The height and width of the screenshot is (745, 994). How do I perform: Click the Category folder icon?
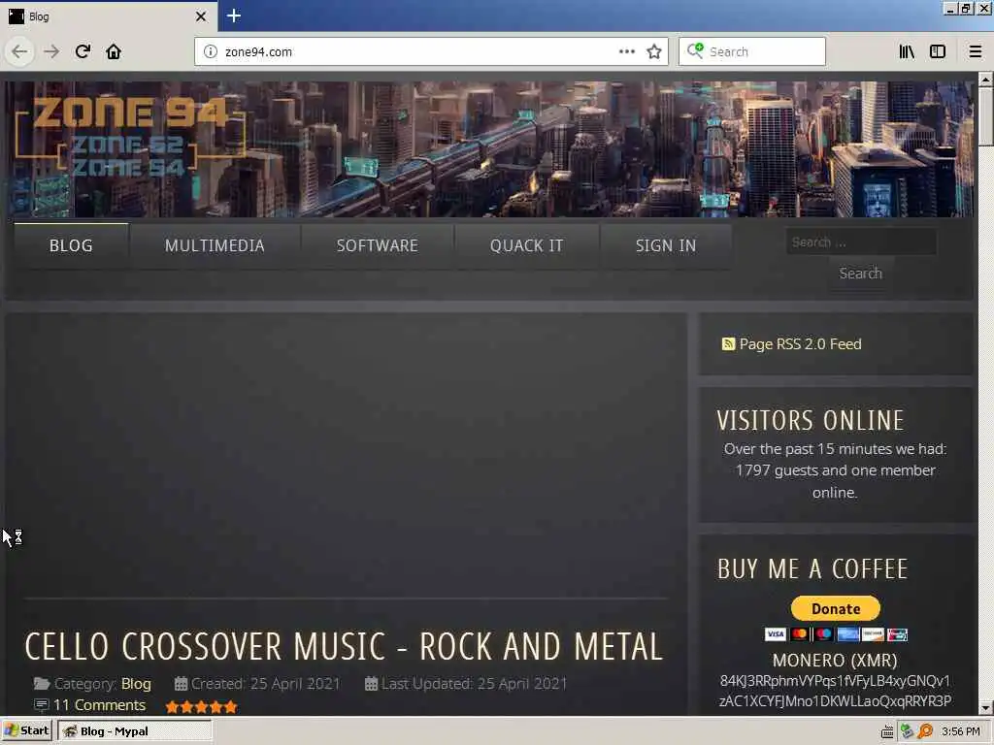pos(42,684)
